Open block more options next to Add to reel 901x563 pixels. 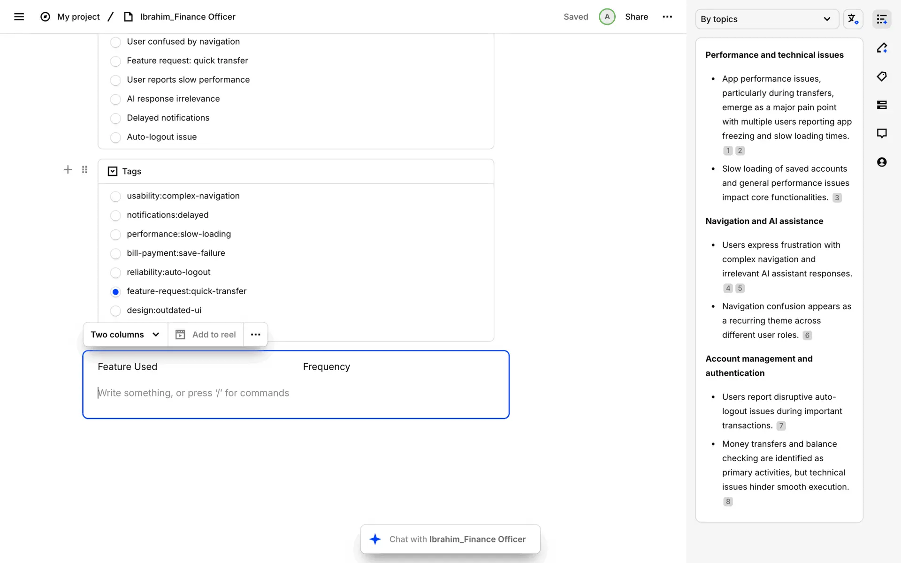click(255, 335)
